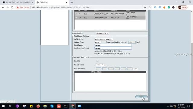Click the IQ browser extension icon

click(x=155, y=7)
